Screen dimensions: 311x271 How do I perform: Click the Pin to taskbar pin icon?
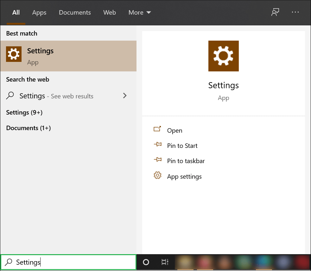158,159
